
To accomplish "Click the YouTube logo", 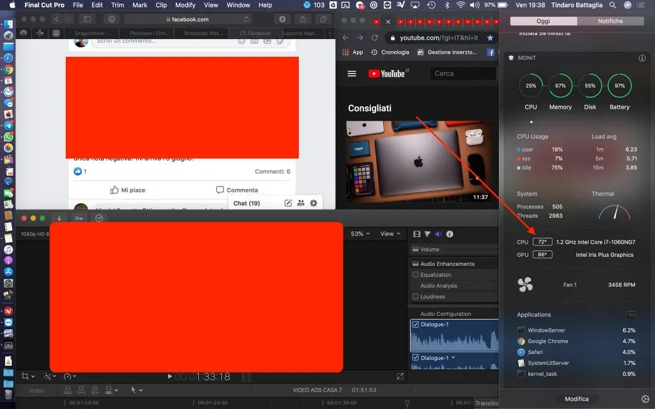I will pyautogui.click(x=388, y=73).
